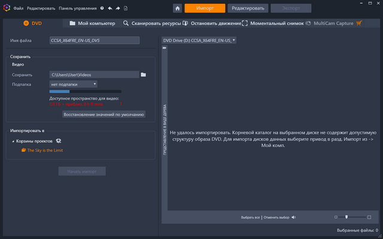Click the Выбрать все link
383x239 pixels.
pyautogui.click(x=250, y=217)
